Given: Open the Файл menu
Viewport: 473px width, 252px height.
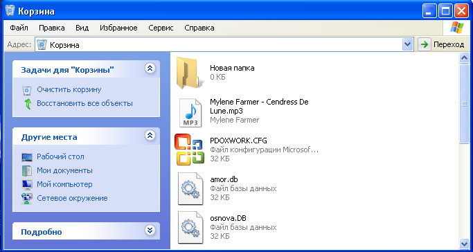Looking at the screenshot, I should [19, 28].
